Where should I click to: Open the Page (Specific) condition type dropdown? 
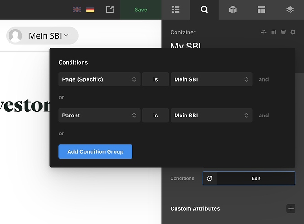click(99, 79)
